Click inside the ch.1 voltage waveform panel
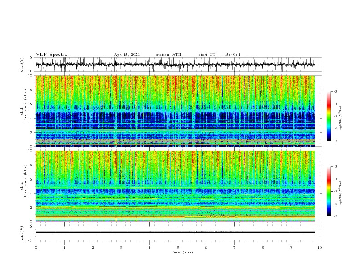The width and height of the screenshot is (360, 278). [x=179, y=65]
